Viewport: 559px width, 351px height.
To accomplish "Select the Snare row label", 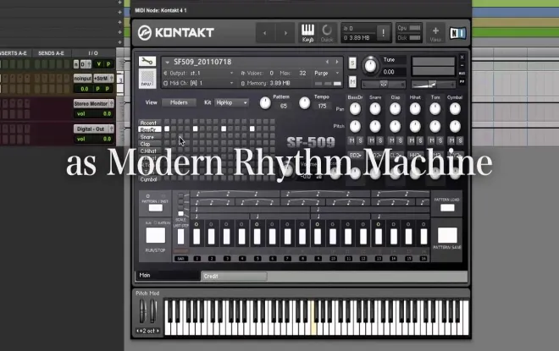I will [149, 137].
